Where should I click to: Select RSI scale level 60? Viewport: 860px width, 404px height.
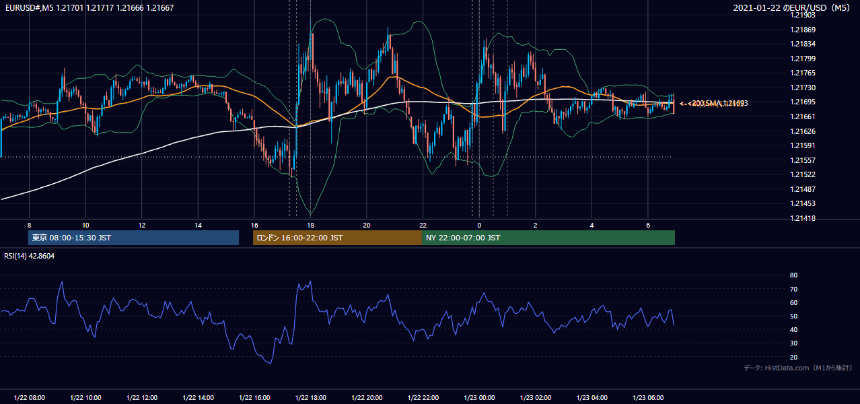[794, 302]
